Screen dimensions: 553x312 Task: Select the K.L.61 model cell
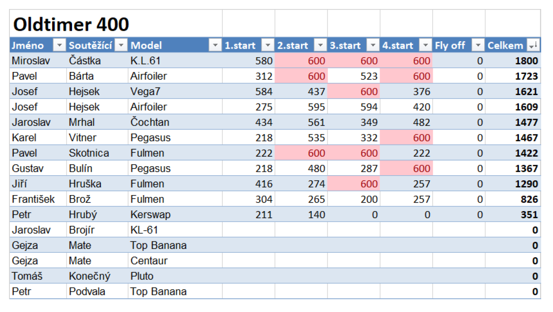click(175, 61)
